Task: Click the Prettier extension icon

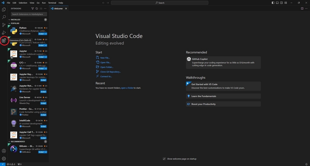Action: pyautogui.click(x=14, y=112)
